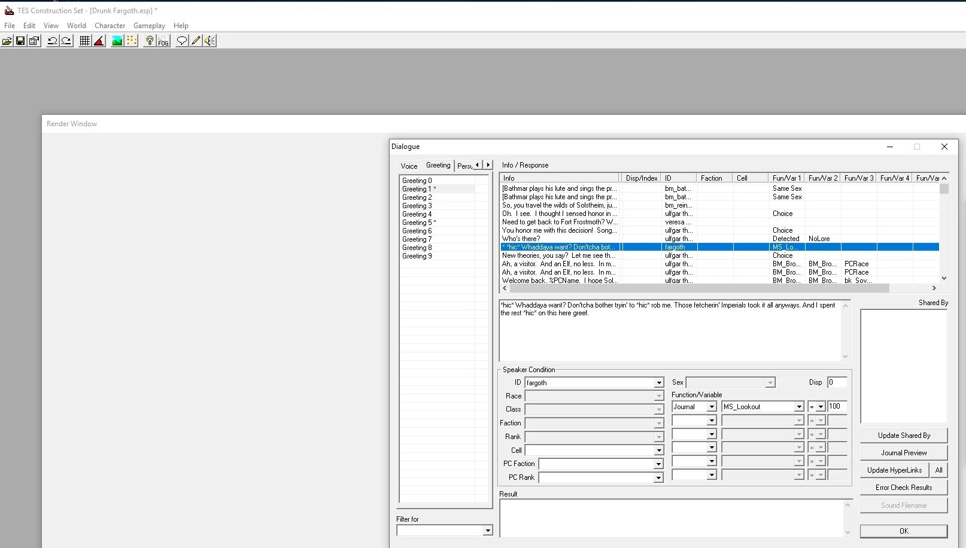Click the All button beside Update HyperLinks
This screenshot has height=548, width=966.
click(x=938, y=470)
